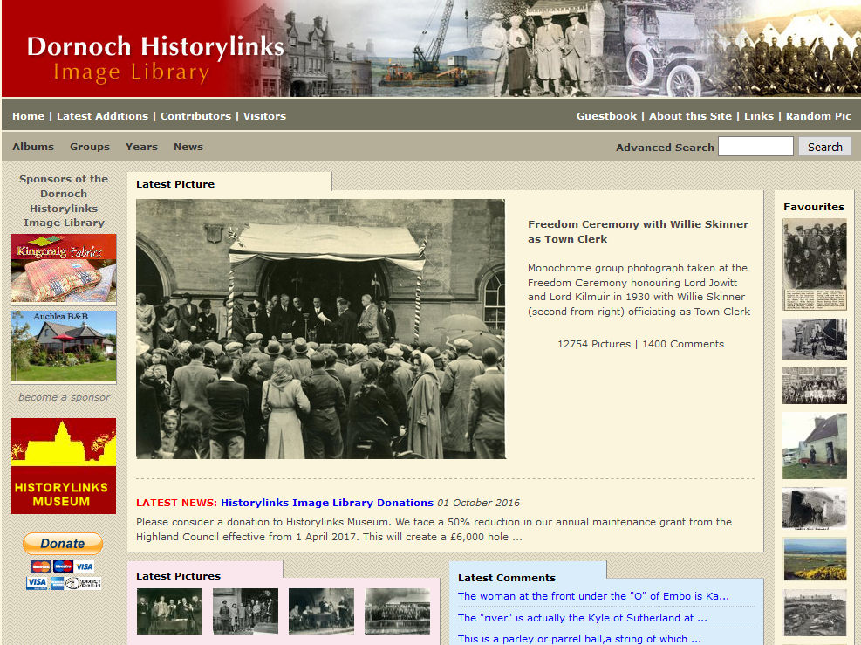Open the Freedom Ceremony latest picture

[320, 329]
